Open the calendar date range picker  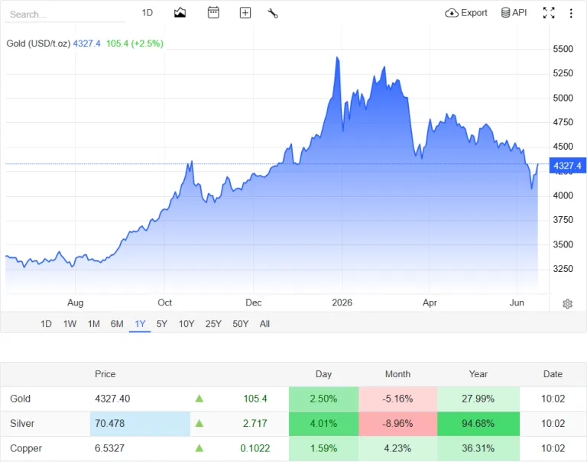(213, 13)
